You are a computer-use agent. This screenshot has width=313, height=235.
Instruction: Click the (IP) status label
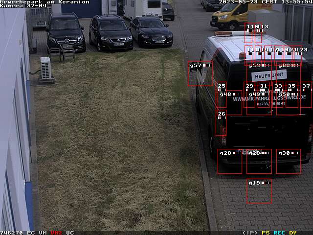tap(250, 233)
